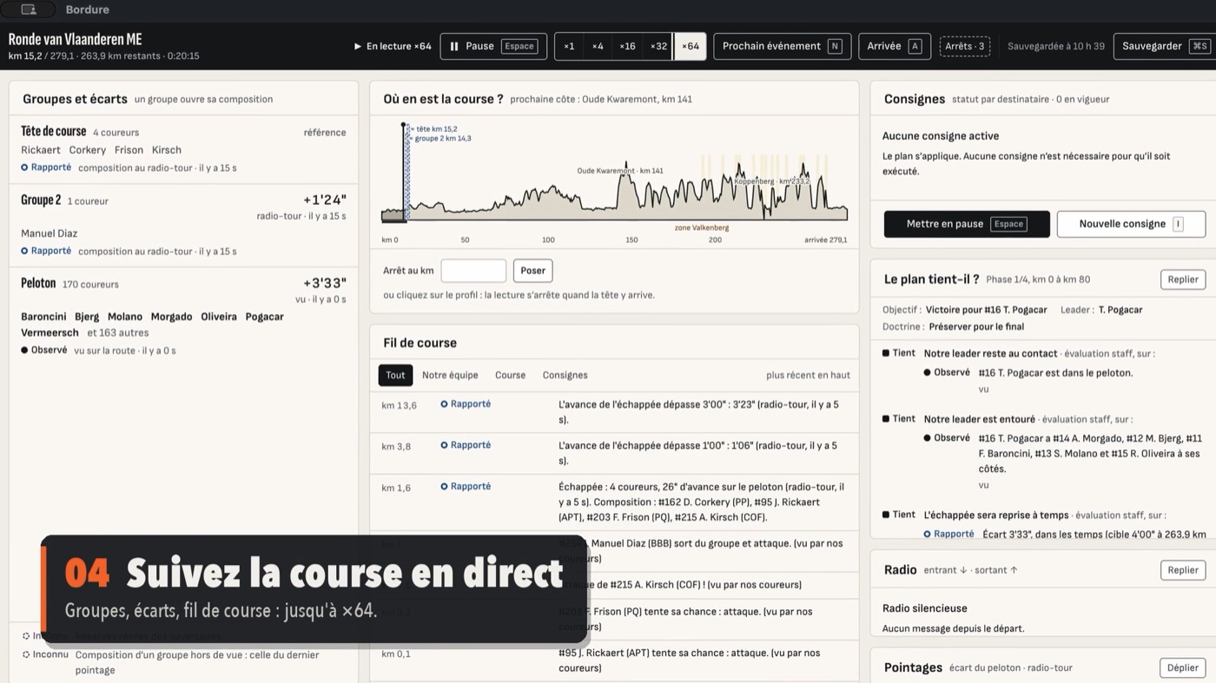The image size is (1216, 683).
Task: Open the Arrêts · 3 indicator
Action: [965, 46]
